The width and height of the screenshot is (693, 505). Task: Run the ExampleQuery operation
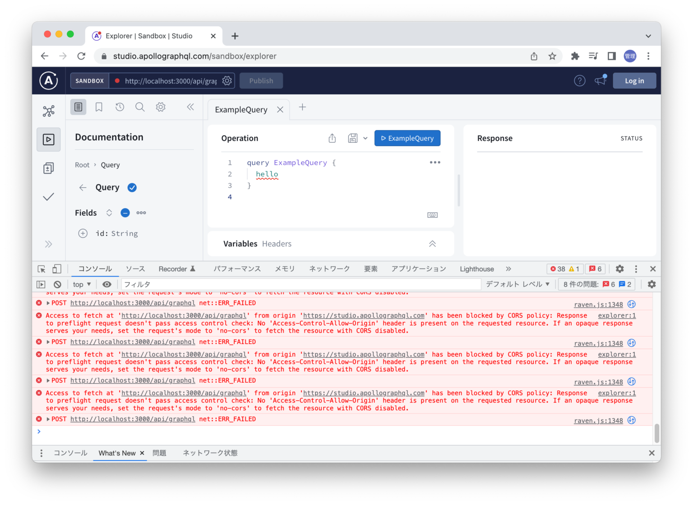[x=407, y=138]
